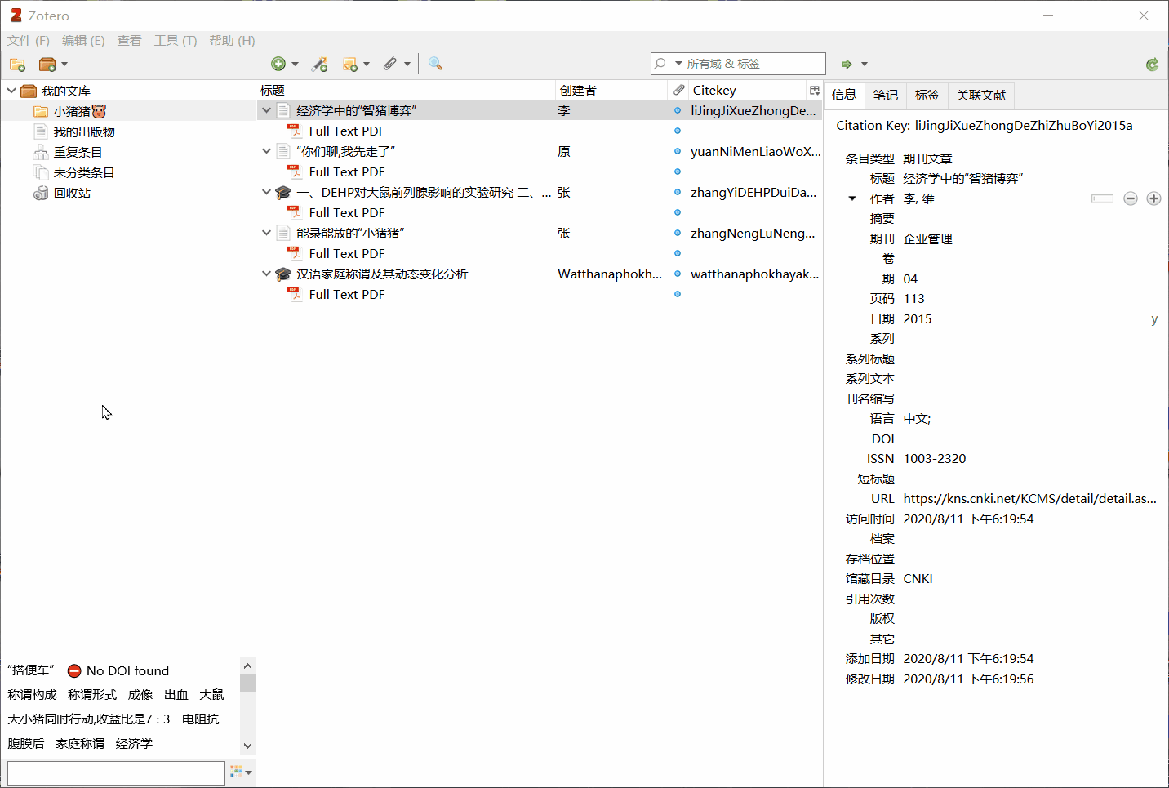The height and width of the screenshot is (788, 1169).
Task: Click the 期刊文章 item type value
Action: point(927,158)
